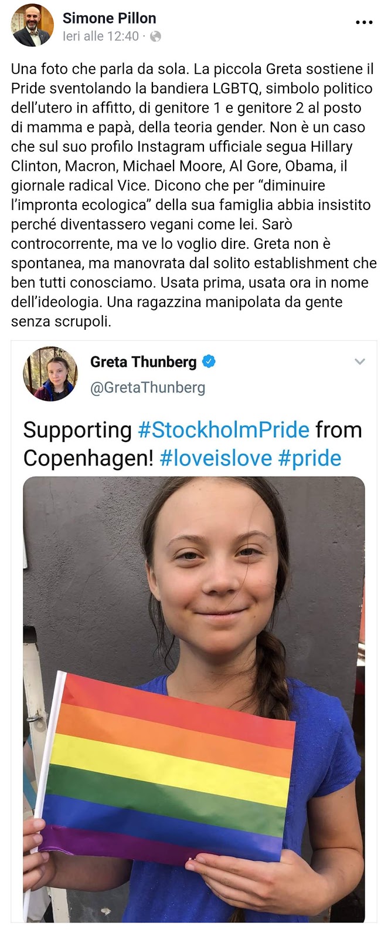
Task: Open the Simone Pillon name link
Action: tap(110, 18)
